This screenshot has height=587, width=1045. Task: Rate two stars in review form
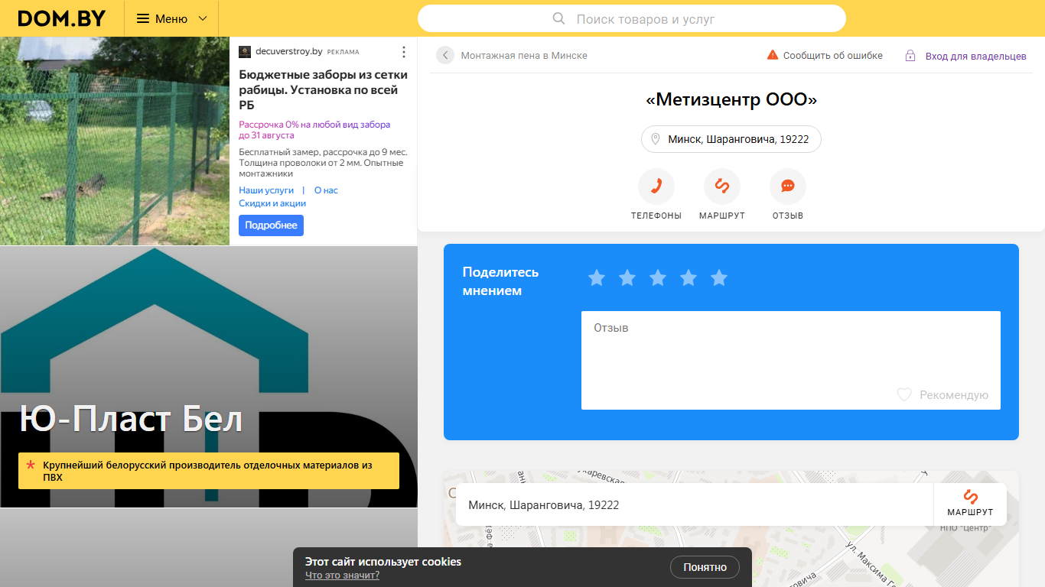(x=627, y=278)
